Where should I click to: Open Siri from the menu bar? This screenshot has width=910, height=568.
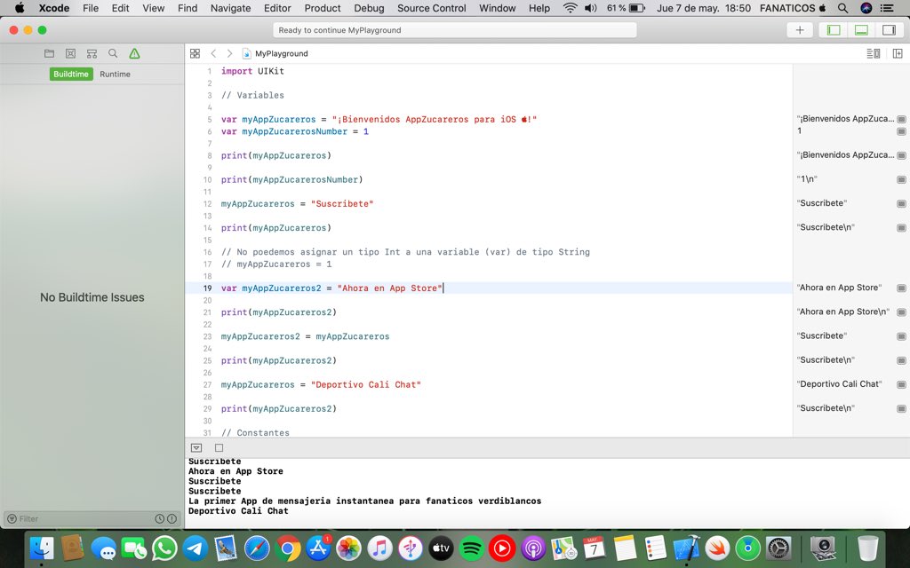(x=866, y=8)
